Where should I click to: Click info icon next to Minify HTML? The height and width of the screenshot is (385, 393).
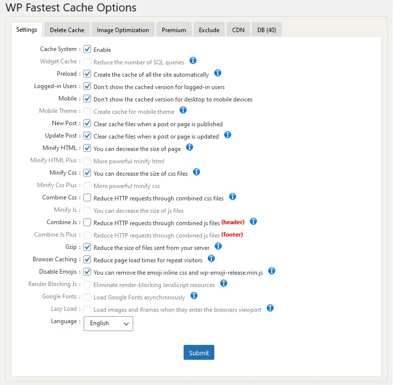point(190,147)
